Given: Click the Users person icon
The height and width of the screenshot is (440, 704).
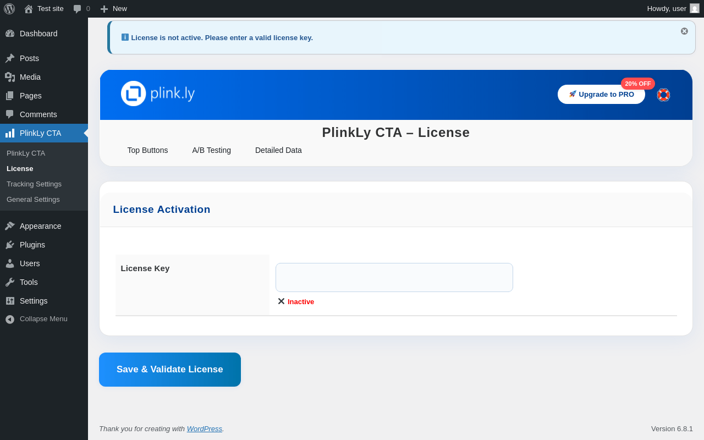Looking at the screenshot, I should click(x=10, y=263).
